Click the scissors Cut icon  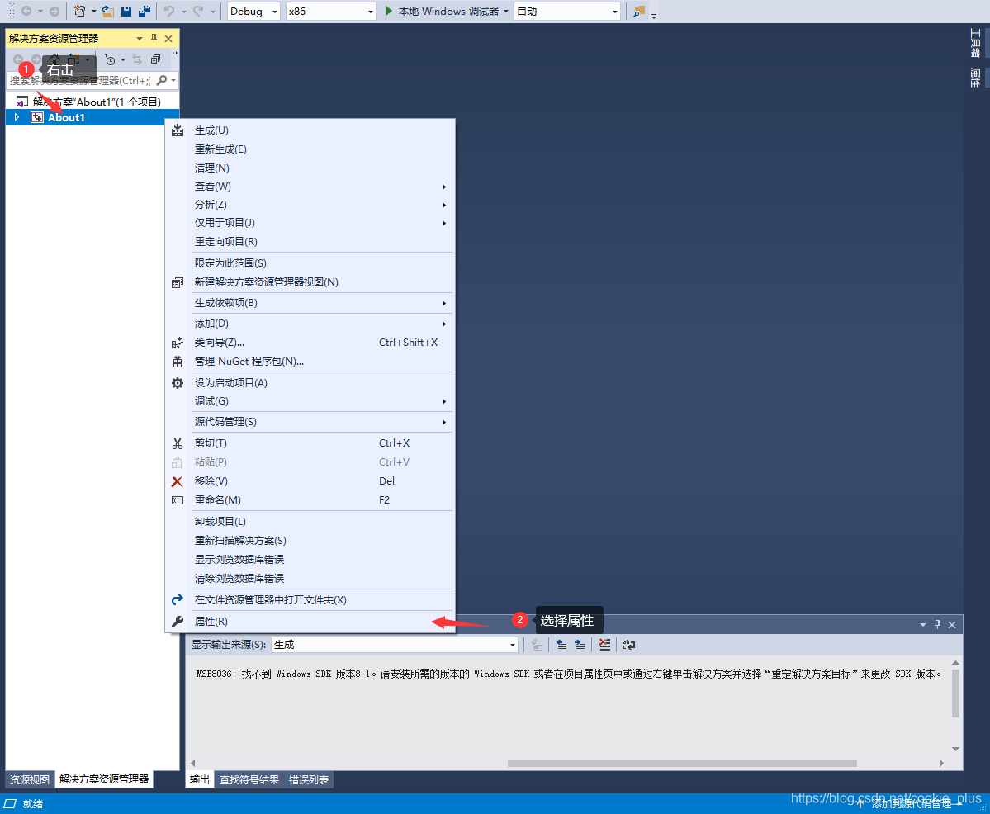178,443
